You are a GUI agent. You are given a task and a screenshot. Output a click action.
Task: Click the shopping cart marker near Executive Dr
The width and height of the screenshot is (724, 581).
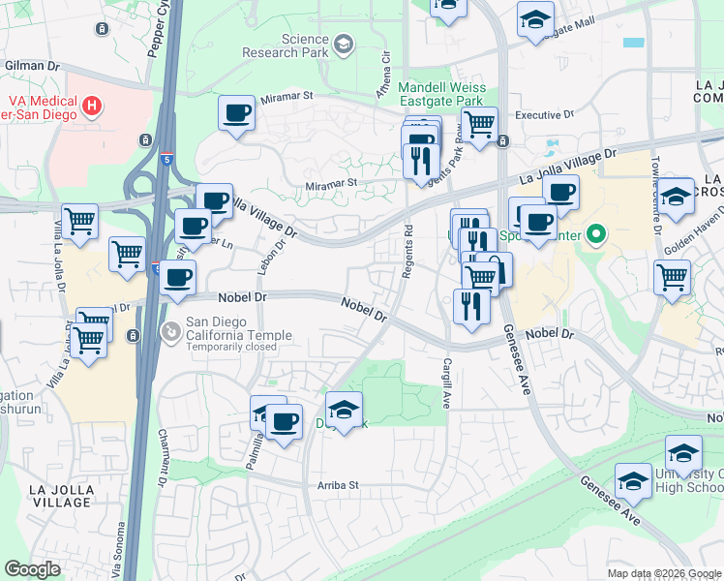tap(480, 126)
